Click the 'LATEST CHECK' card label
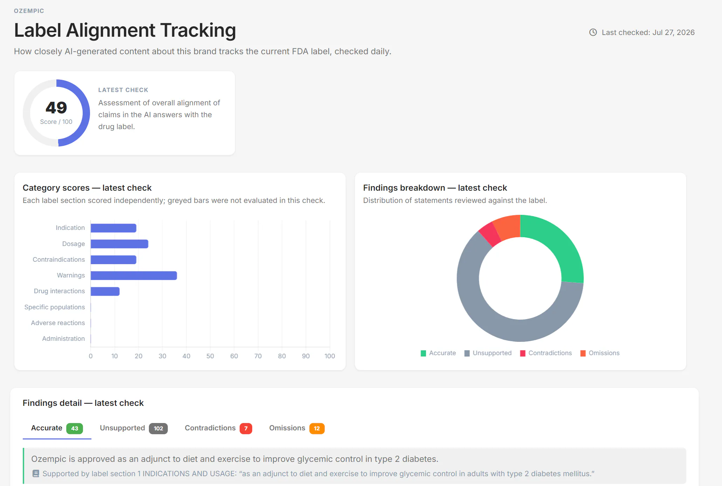 point(123,90)
